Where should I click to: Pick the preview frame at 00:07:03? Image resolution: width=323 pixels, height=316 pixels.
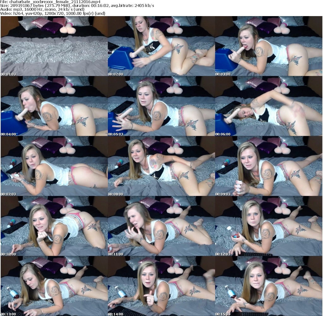coord(54,166)
